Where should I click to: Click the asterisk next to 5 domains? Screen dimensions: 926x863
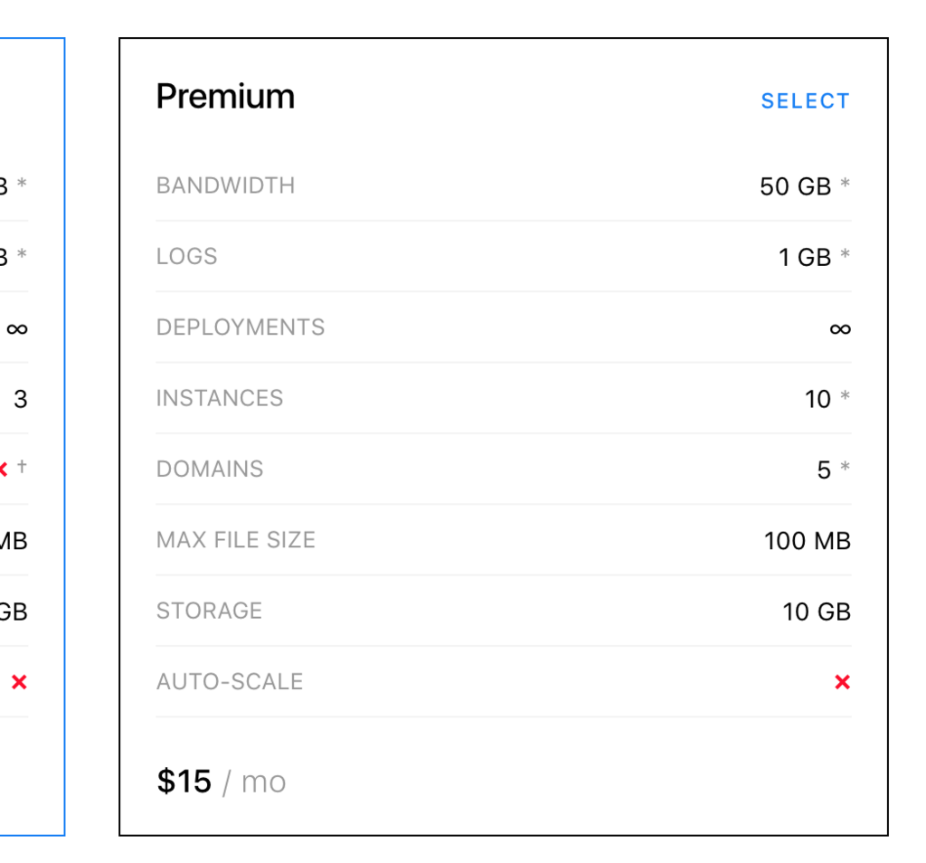coord(846,466)
